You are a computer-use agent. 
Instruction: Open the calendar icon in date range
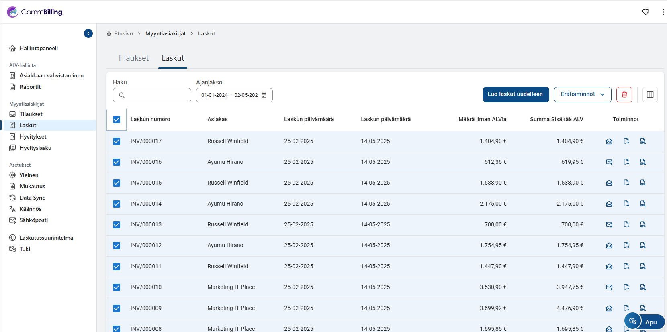point(264,95)
